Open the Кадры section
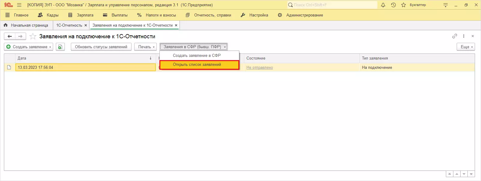481x181 pixels. pyautogui.click(x=48, y=15)
